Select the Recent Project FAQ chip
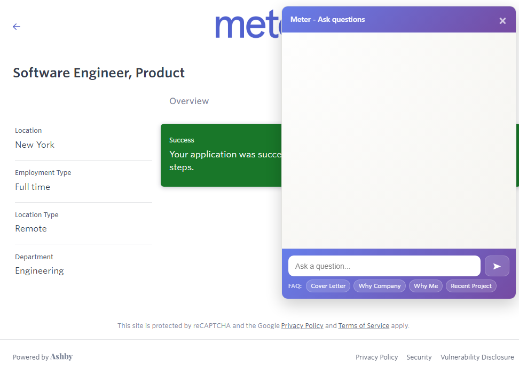 click(x=471, y=286)
